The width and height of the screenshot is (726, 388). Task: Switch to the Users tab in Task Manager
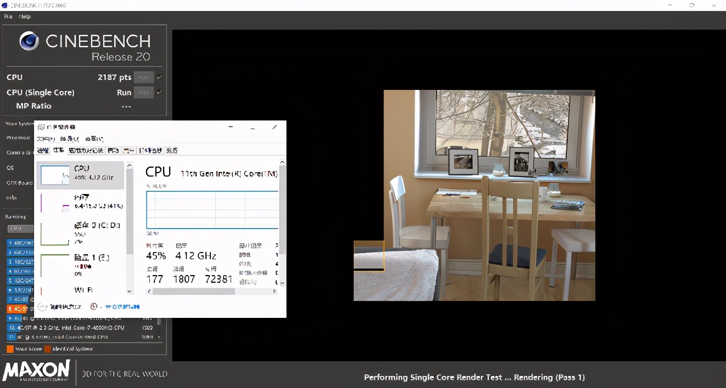[x=129, y=150]
